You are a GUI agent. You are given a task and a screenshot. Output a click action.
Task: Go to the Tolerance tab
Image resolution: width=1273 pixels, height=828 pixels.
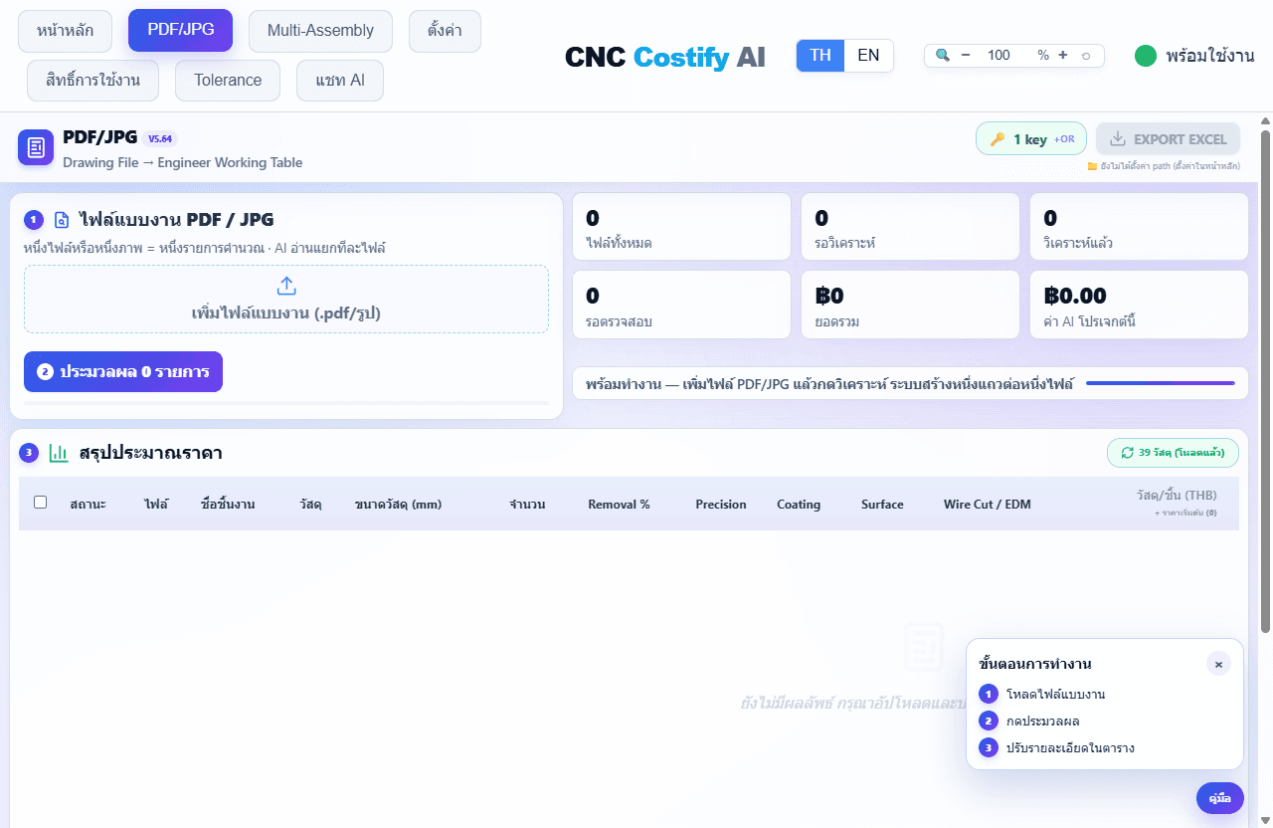pos(228,81)
